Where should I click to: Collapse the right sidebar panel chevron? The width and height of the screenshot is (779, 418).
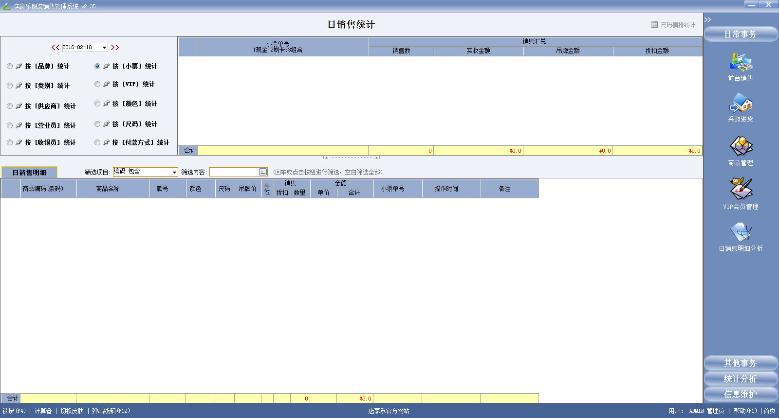[707, 19]
